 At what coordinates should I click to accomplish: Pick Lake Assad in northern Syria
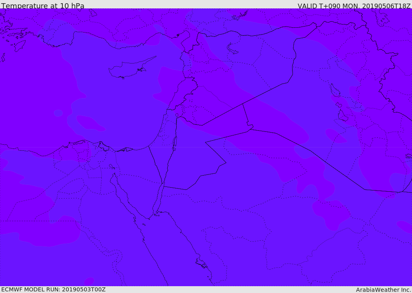232,49
